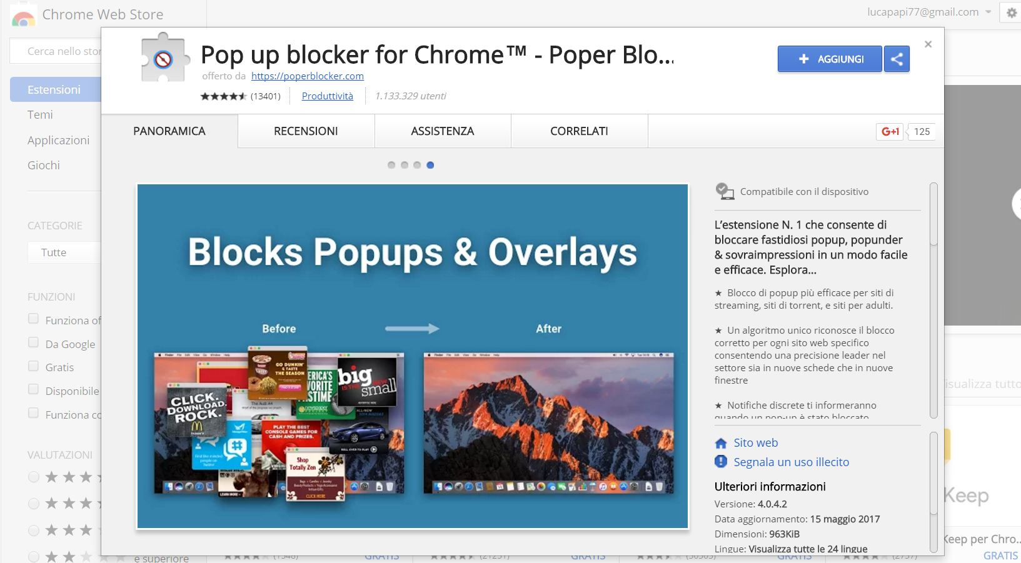The width and height of the screenshot is (1021, 563).
Task: Click the Cerca nello store search field
Action: click(x=56, y=51)
